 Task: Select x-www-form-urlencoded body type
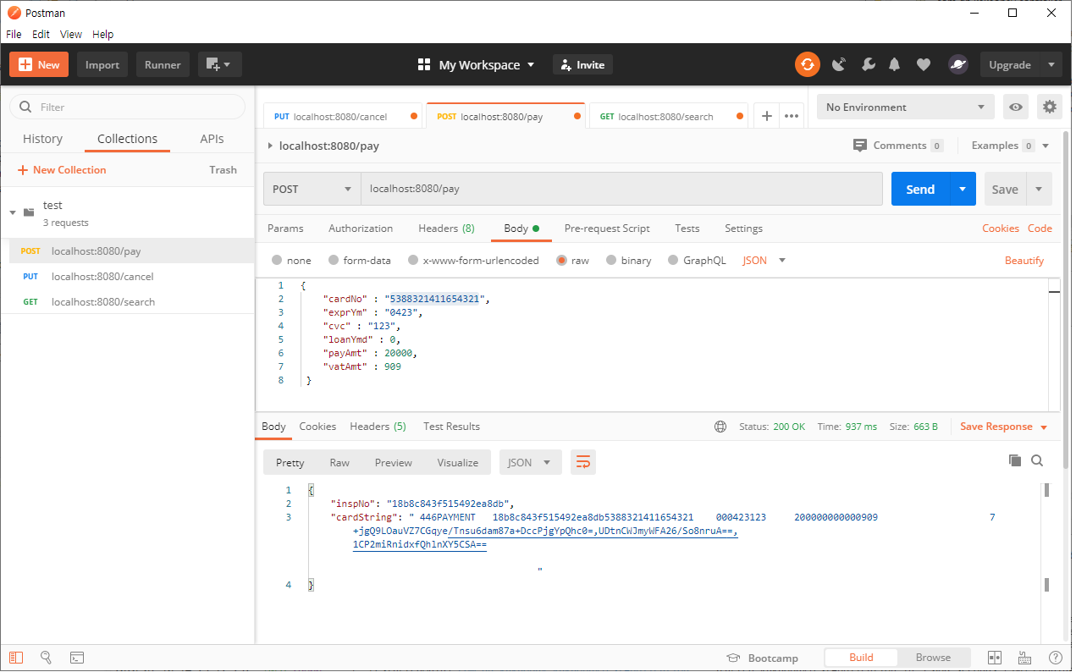413,261
